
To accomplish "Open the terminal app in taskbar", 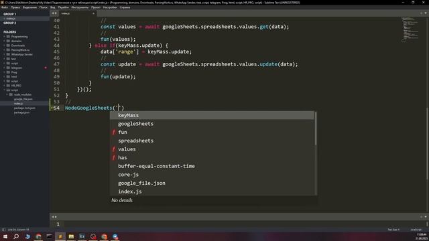I will point(49,236).
